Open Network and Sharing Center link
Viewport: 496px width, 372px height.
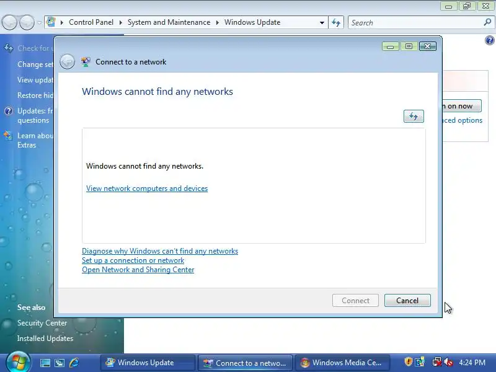pos(138,270)
